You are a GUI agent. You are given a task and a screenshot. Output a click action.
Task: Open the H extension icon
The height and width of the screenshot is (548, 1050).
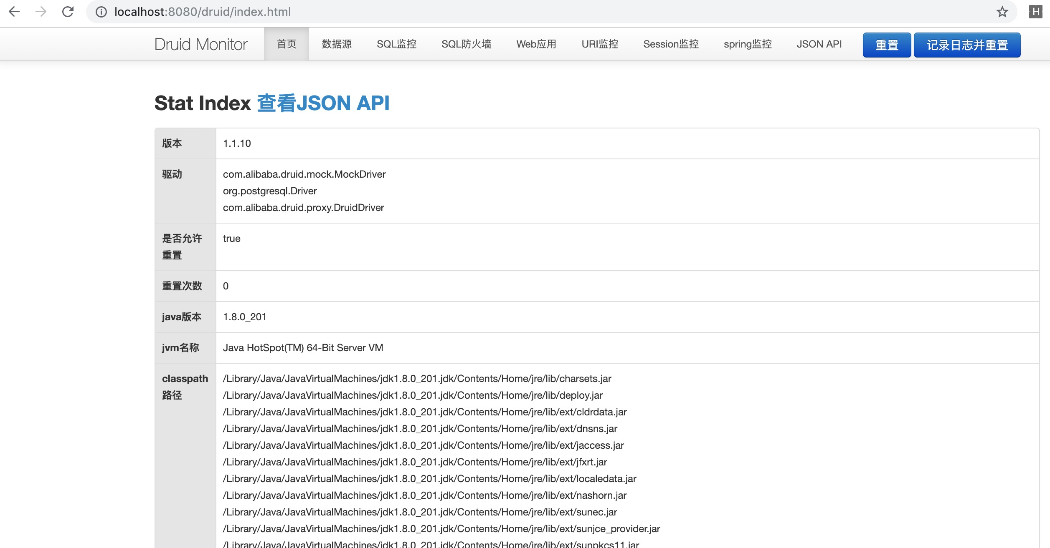[x=1035, y=12]
